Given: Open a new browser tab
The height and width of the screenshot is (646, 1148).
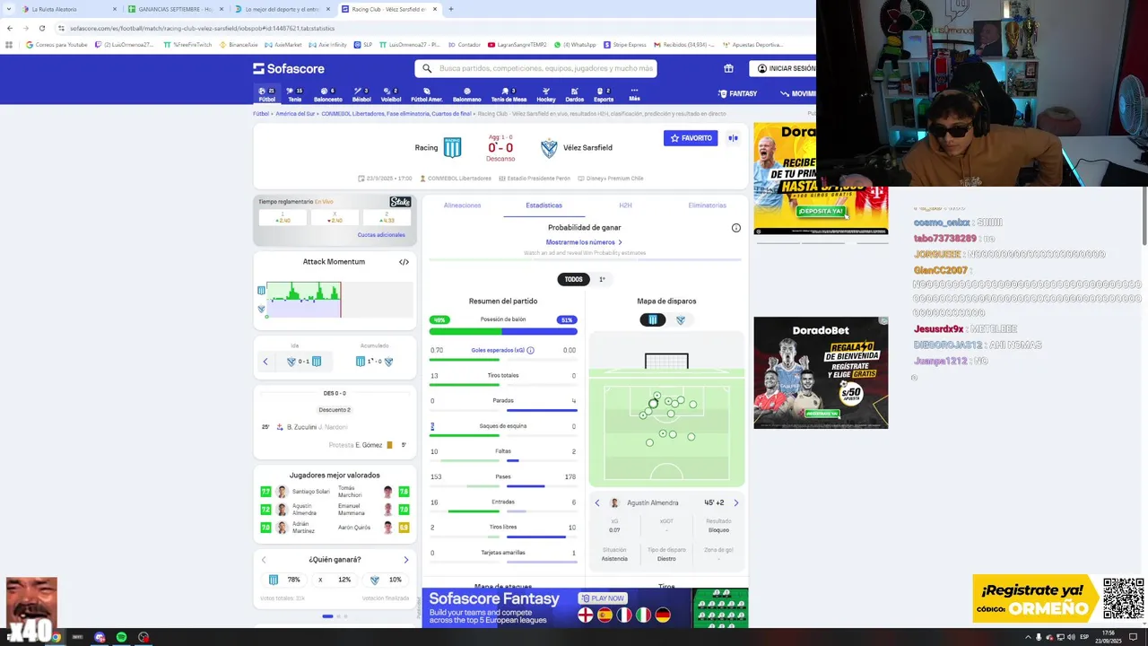Looking at the screenshot, I should click(450, 9).
